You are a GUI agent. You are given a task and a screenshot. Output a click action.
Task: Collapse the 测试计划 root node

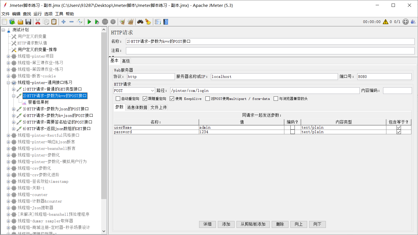click(3, 30)
